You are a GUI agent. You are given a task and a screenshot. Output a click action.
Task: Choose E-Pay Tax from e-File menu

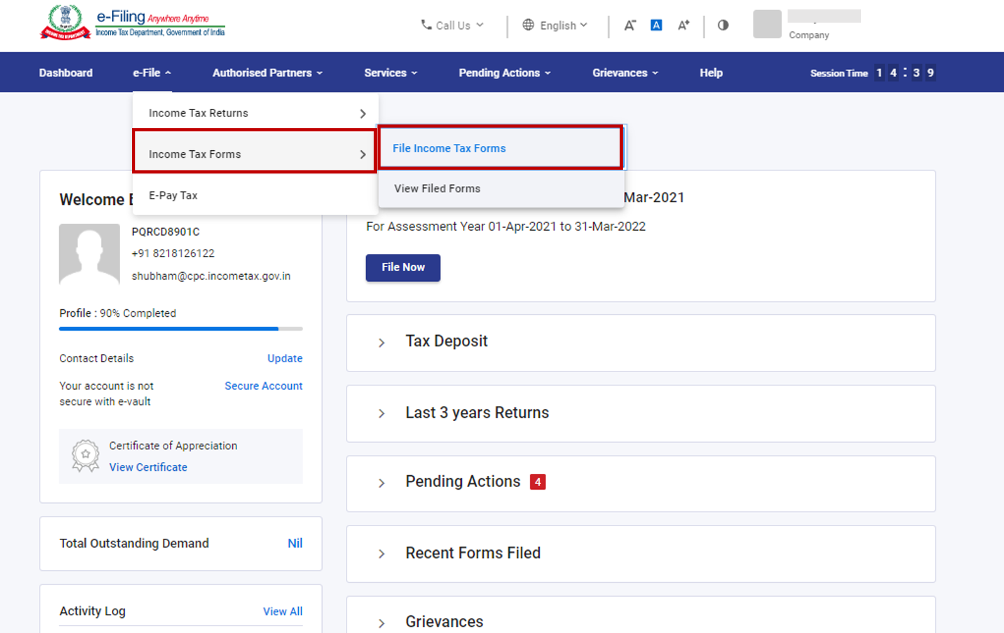tap(173, 195)
